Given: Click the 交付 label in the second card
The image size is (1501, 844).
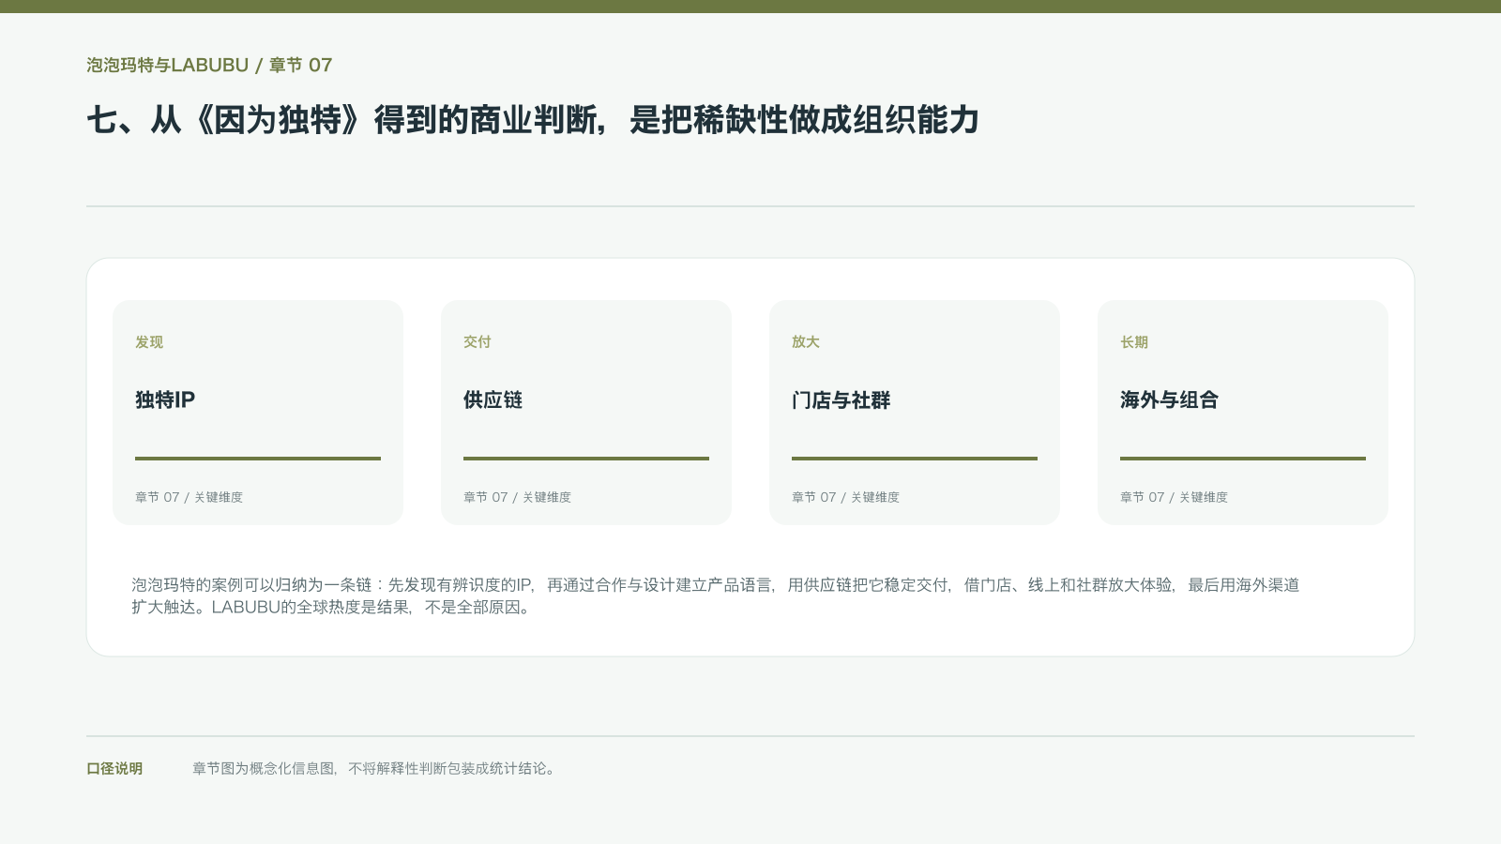Looking at the screenshot, I should (x=478, y=342).
